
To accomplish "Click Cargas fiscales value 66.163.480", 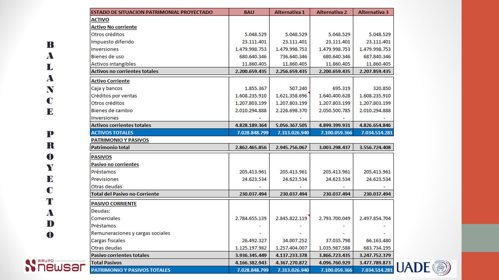I will click(378, 240).
